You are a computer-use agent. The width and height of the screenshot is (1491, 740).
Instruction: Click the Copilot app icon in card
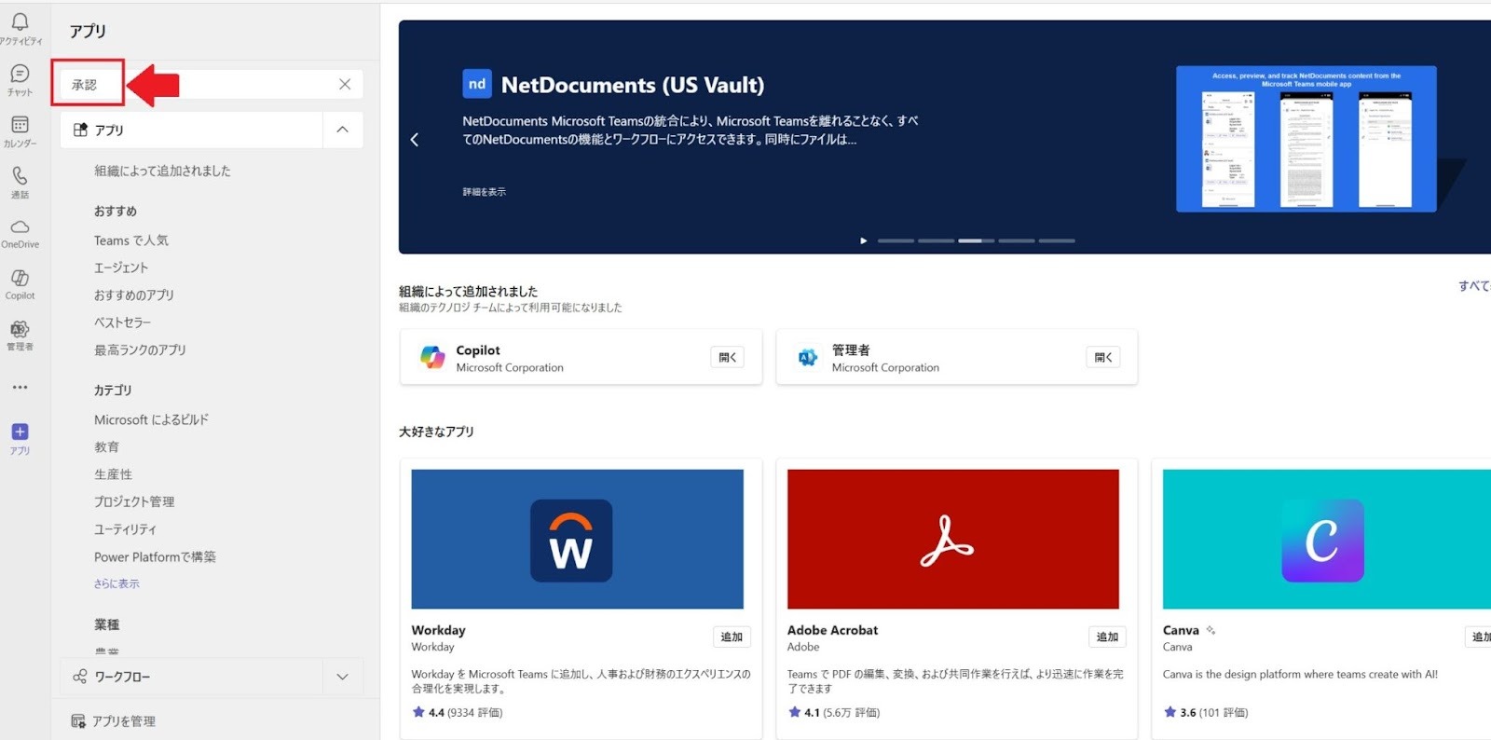432,357
